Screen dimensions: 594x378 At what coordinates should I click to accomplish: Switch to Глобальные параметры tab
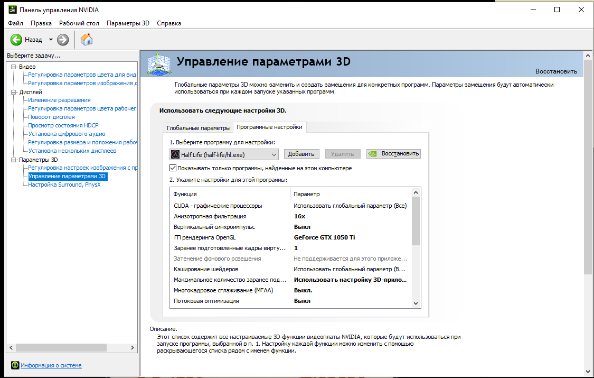199,128
